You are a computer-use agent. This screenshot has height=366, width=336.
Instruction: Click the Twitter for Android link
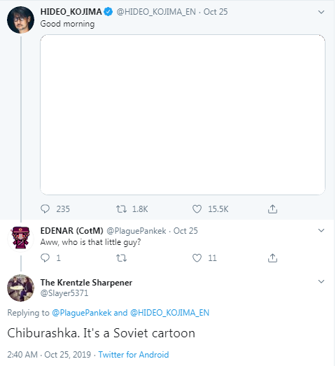pyautogui.click(x=133, y=355)
